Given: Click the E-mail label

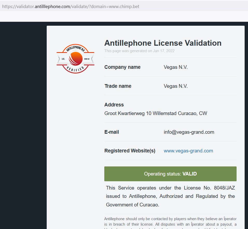Looking at the screenshot, I should click(x=112, y=132).
